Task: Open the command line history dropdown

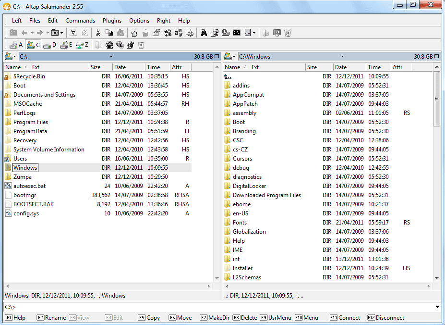Action: (x=437, y=307)
